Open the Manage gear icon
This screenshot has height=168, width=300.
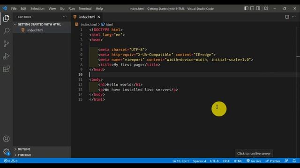(x=6, y=152)
